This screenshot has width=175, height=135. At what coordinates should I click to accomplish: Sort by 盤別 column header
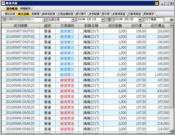tap(47, 26)
